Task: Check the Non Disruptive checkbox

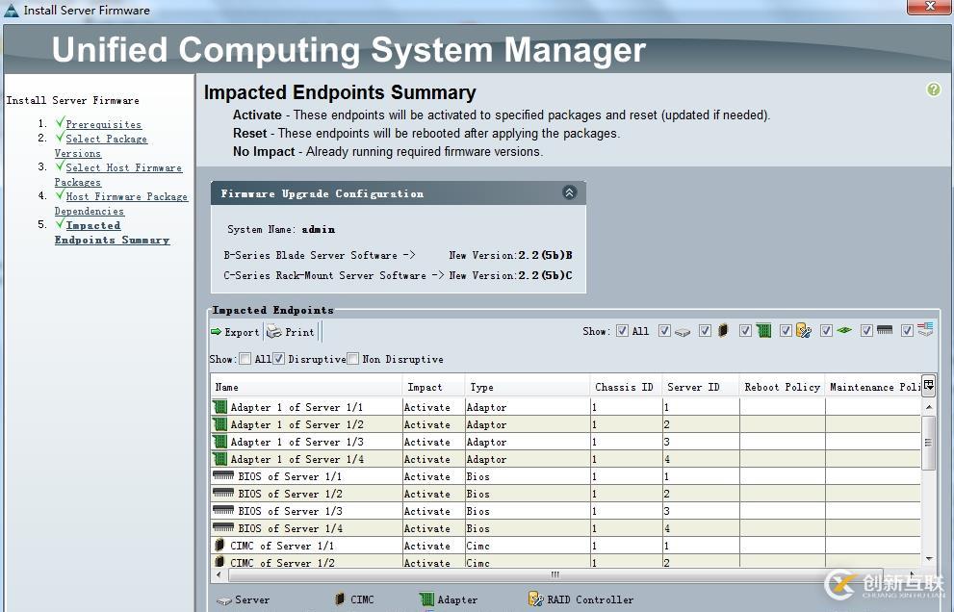Action: 353,358
